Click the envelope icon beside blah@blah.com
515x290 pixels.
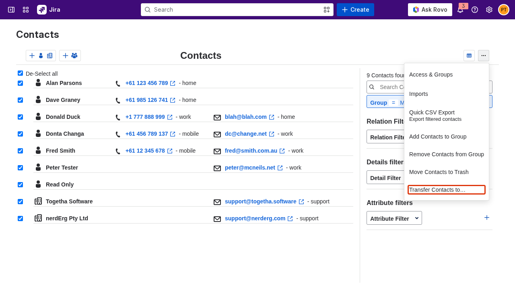[217, 118]
